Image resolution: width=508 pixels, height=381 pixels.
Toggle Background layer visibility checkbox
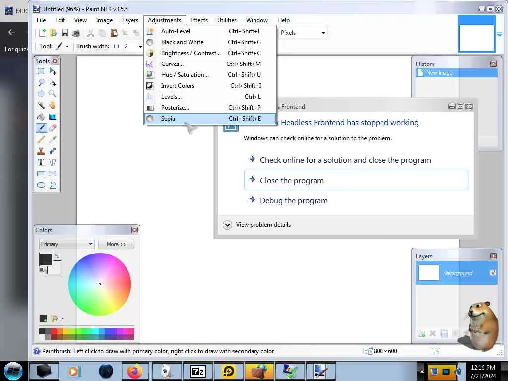coord(493,273)
